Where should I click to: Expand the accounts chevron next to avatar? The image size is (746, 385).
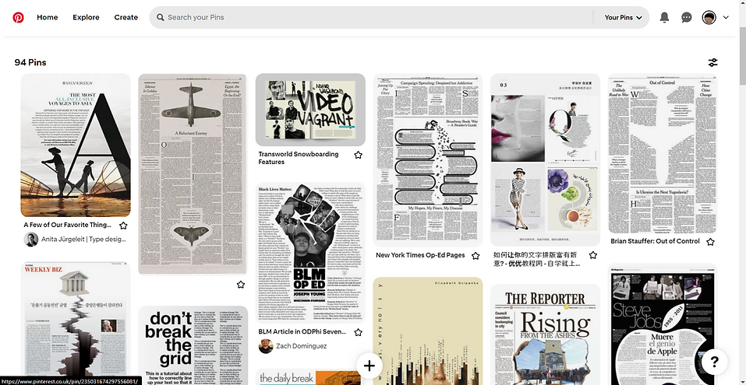pyautogui.click(x=726, y=18)
